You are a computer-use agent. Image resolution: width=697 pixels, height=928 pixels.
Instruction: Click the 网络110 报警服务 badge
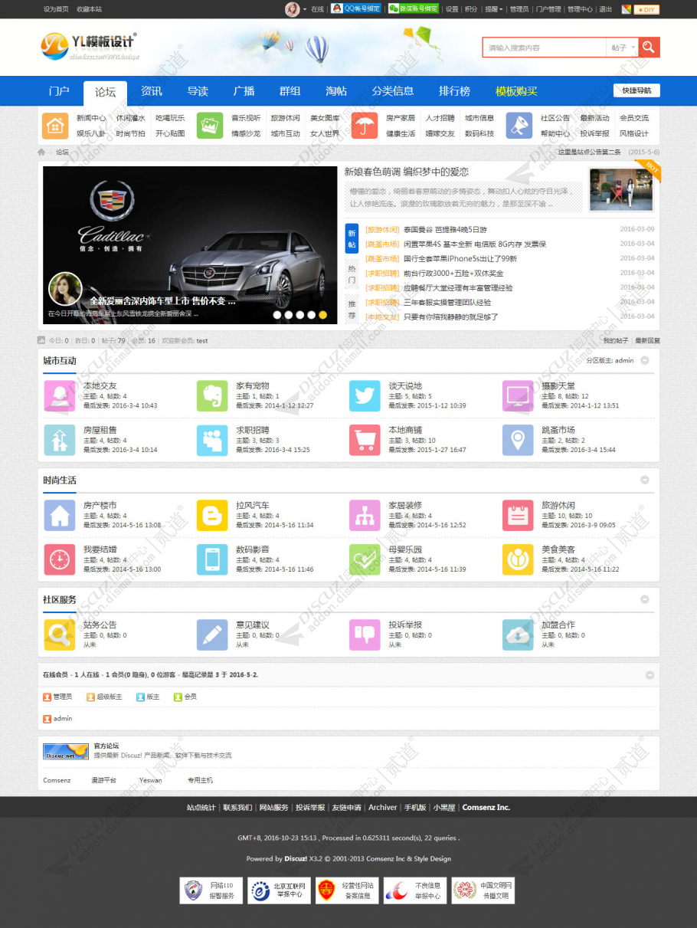pyautogui.click(x=211, y=890)
